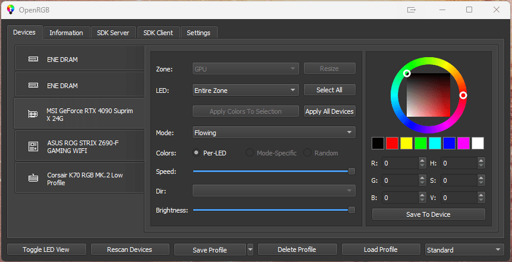This screenshot has width=512, height=262.
Task: Increase the R value with up arrow
Action: point(422,160)
